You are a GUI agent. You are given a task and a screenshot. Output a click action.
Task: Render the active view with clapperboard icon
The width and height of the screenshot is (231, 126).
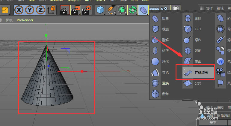click(65, 10)
